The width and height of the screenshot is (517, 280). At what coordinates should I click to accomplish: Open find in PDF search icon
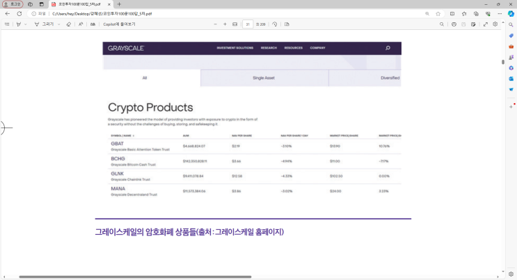(442, 24)
